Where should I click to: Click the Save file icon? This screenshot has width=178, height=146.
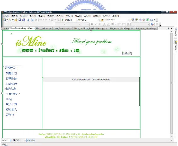coord(20,20)
